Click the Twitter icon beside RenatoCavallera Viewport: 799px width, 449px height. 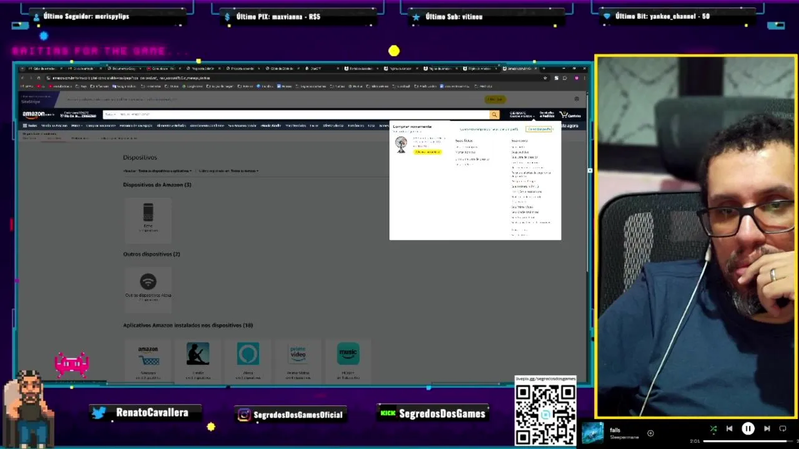pos(99,413)
